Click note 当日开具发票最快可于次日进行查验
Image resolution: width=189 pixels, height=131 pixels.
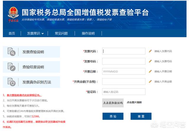[x=25, y=100]
